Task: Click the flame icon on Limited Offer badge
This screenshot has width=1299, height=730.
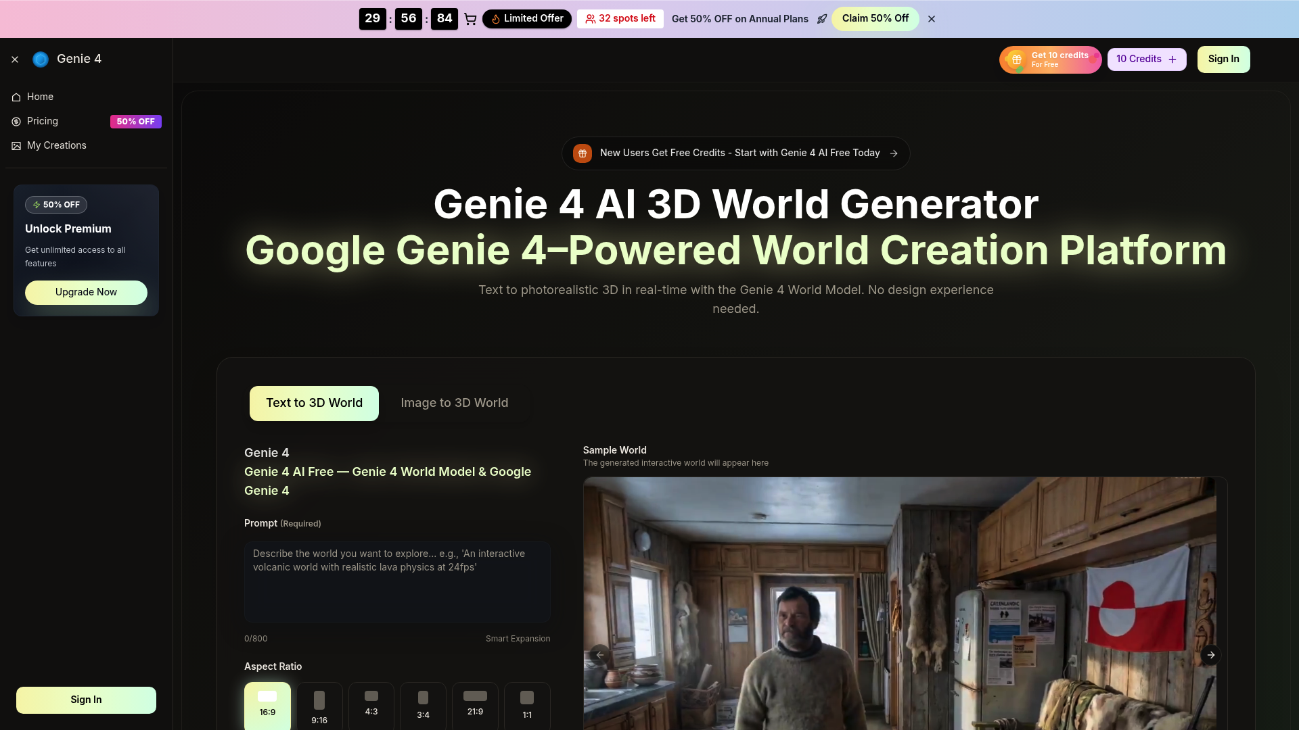Action: coord(496,19)
